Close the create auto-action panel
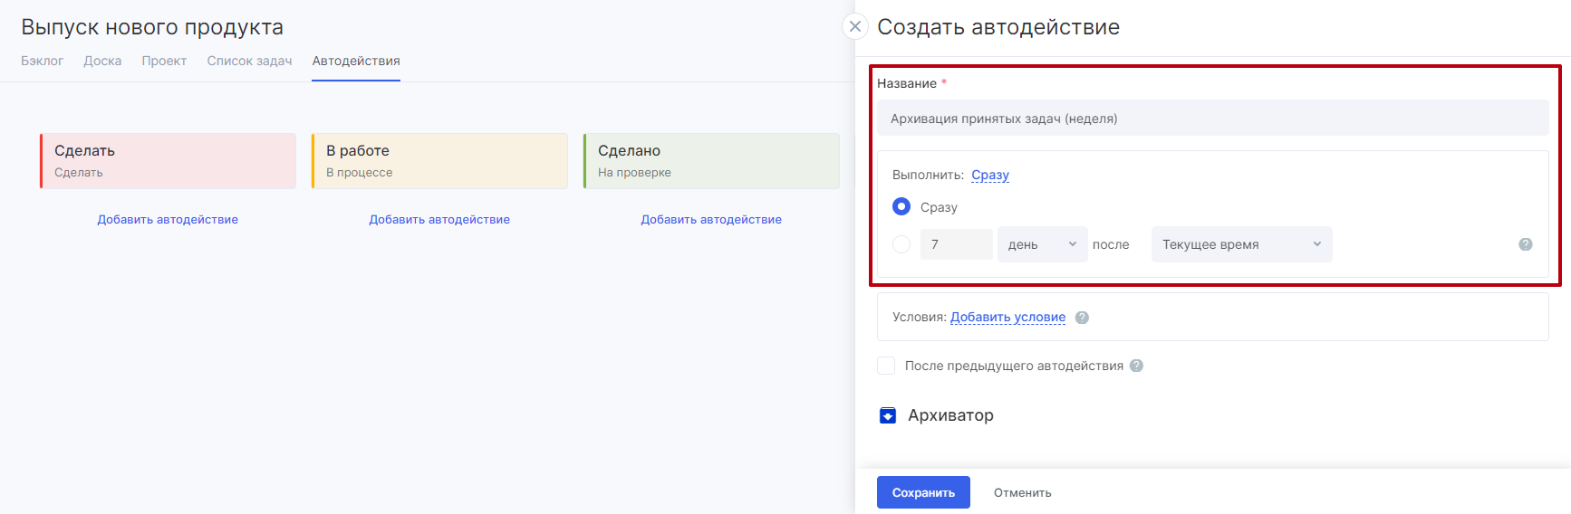The width and height of the screenshot is (1571, 514). tap(855, 26)
